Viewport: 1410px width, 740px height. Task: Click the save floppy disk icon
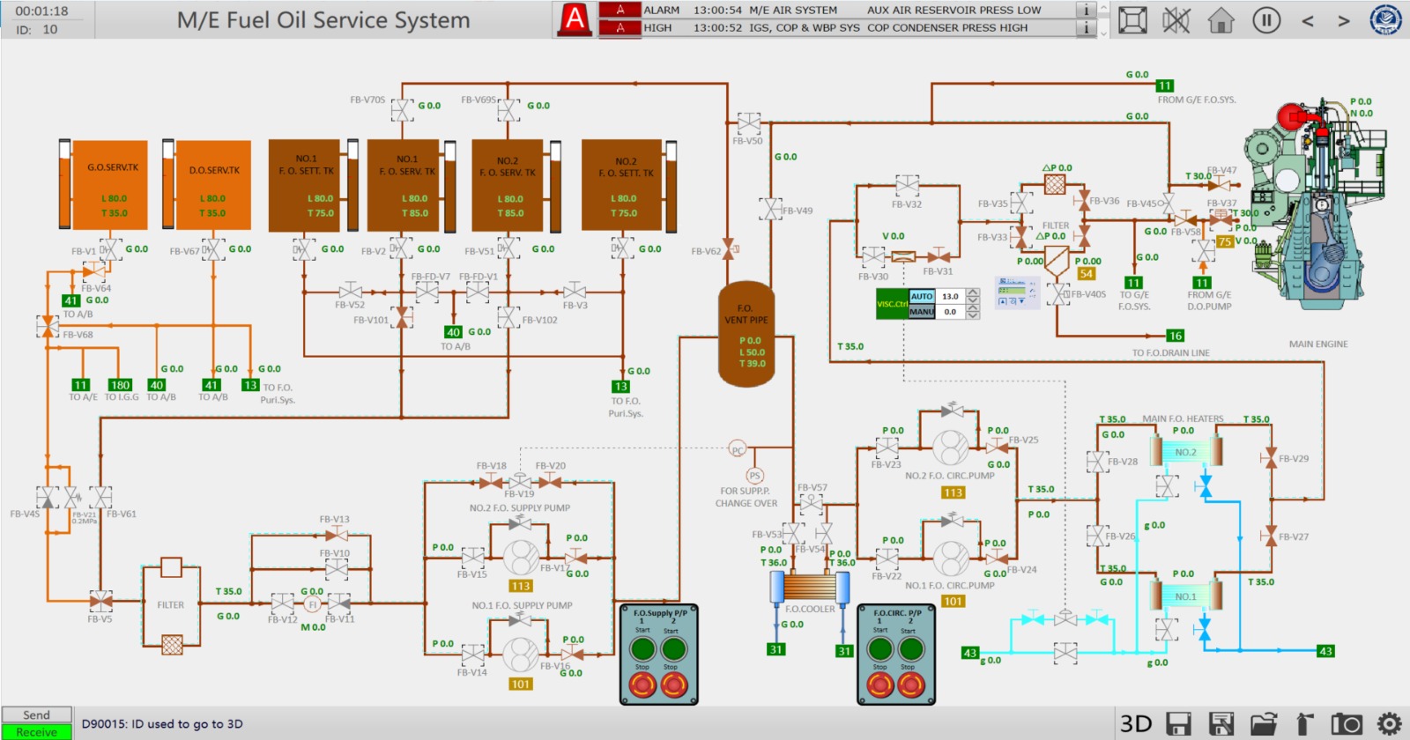(x=1178, y=724)
